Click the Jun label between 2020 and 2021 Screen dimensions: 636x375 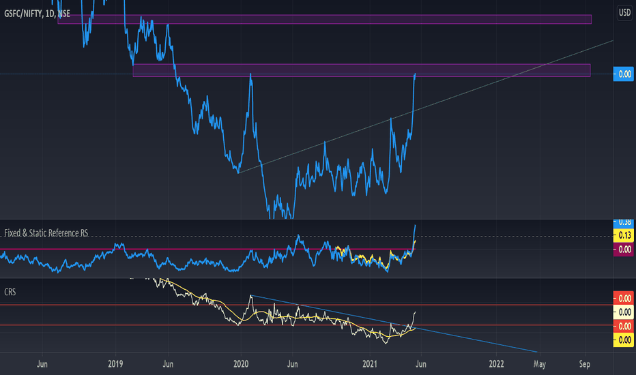293,364
